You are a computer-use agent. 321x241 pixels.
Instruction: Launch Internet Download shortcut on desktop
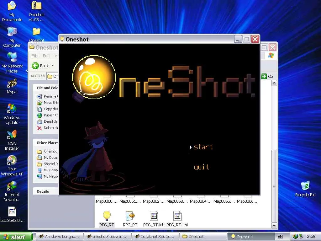click(x=12, y=192)
